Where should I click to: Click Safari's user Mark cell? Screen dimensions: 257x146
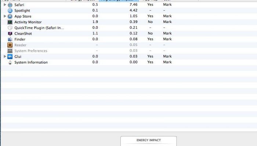coord(167,4)
